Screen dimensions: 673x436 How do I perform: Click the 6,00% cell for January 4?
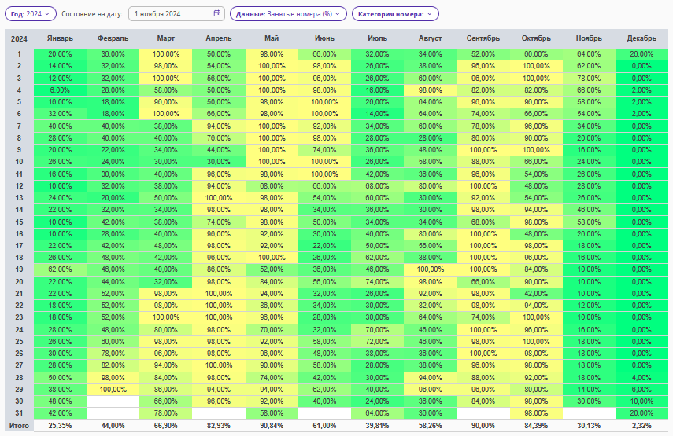point(60,90)
